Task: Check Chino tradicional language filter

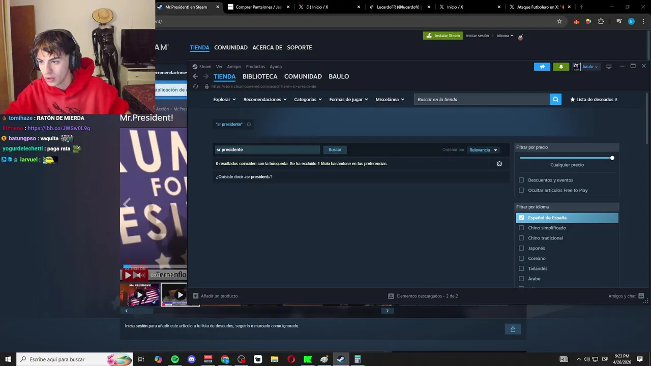Action: (521, 238)
